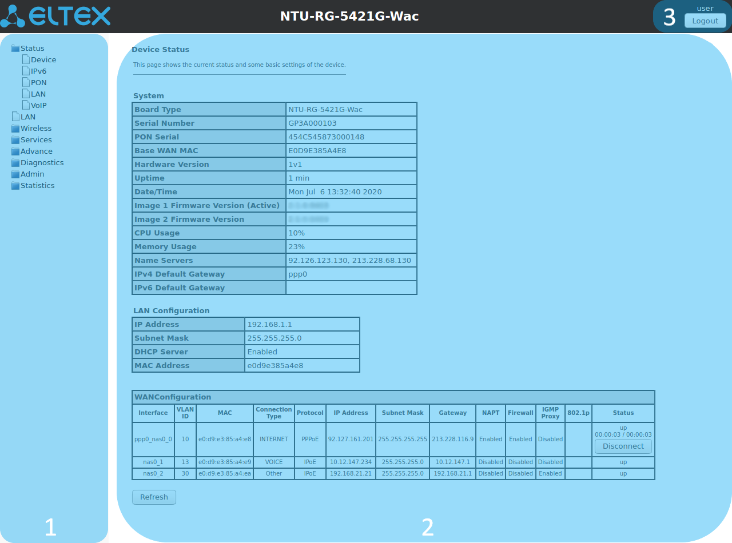This screenshot has height=543, width=732.
Task: Click IPv4 Default Gateway value ppp0
Action: 298,274
